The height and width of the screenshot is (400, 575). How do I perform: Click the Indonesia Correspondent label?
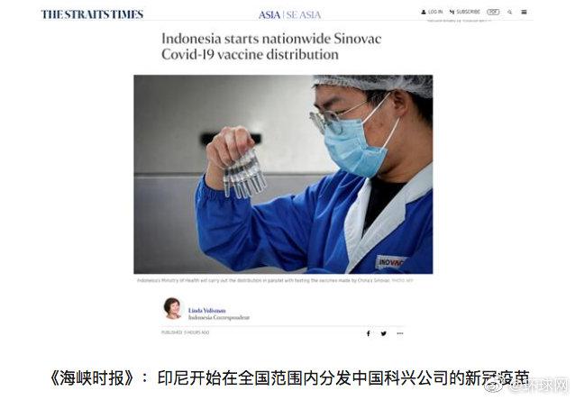click(219, 317)
